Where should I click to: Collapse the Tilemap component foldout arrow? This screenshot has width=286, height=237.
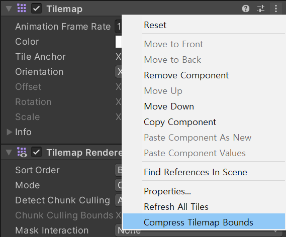click(9, 9)
